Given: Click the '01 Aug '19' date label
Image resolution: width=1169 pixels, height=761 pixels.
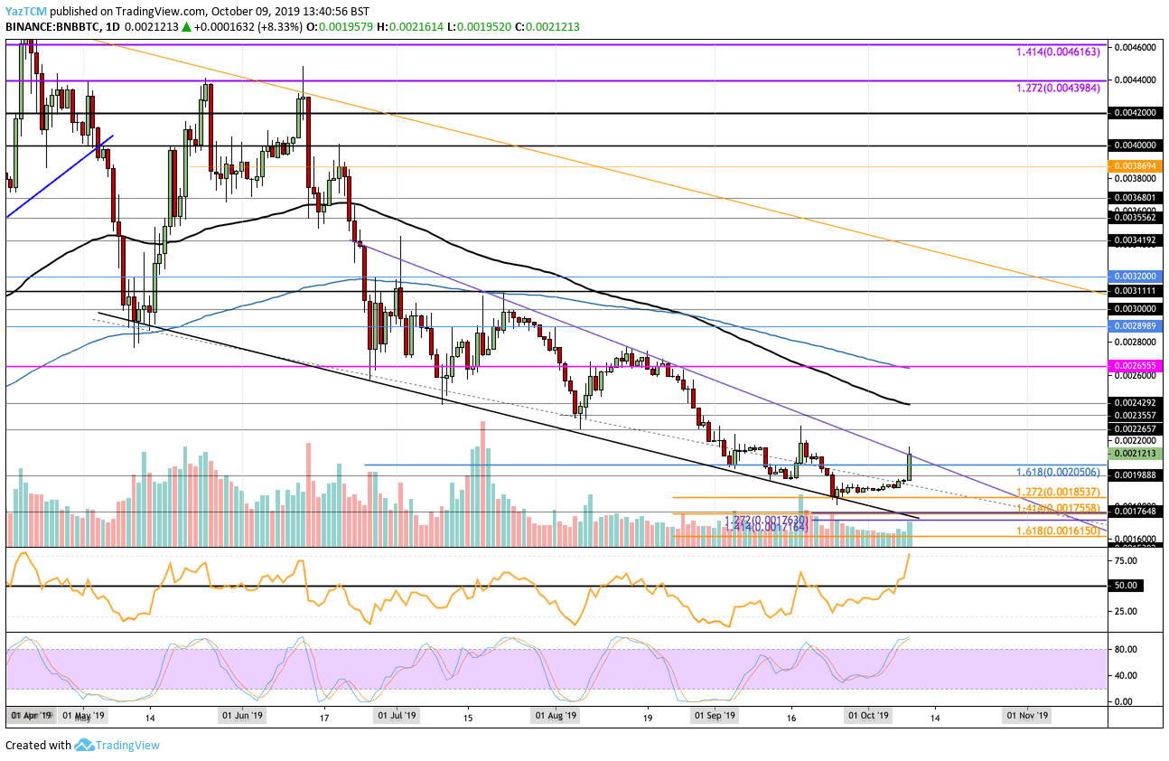Looking at the screenshot, I should [555, 715].
